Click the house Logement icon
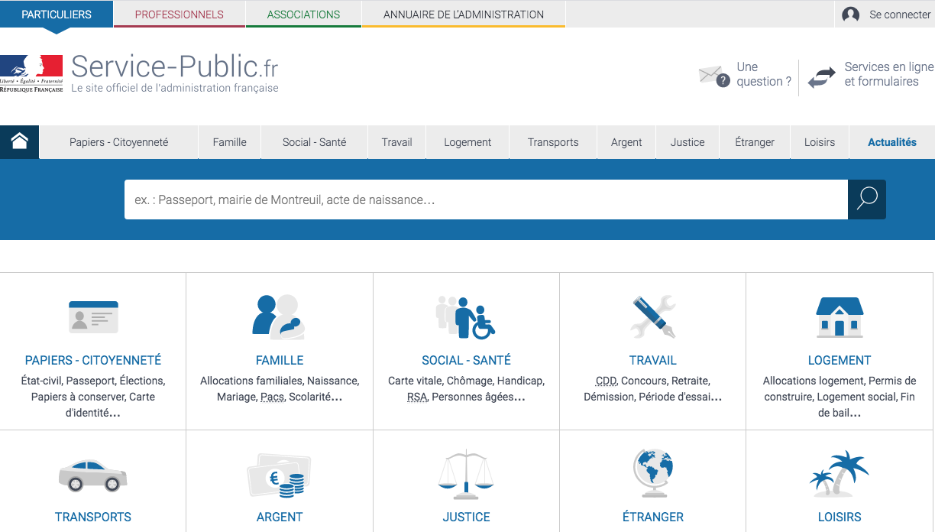Image resolution: width=935 pixels, height=532 pixels. coord(840,317)
